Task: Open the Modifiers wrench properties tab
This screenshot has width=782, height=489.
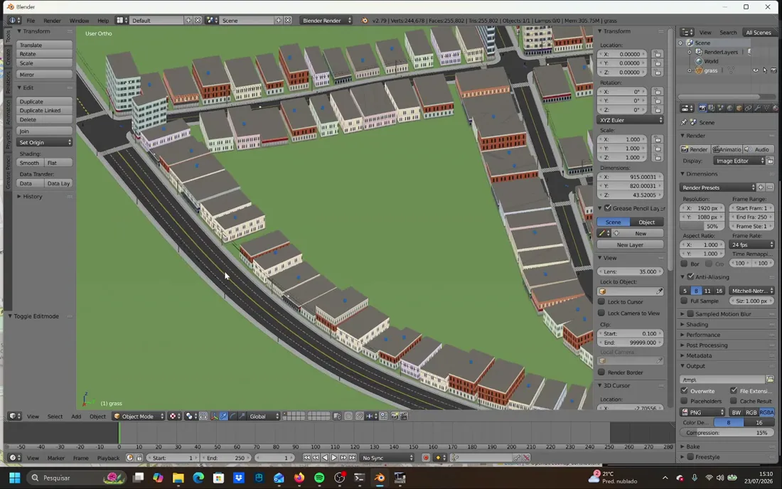Action: coord(758,108)
